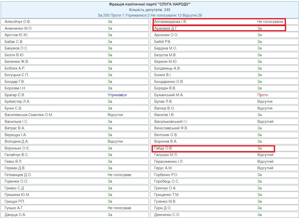Select the Гайду О.В. entry

point(163,148)
